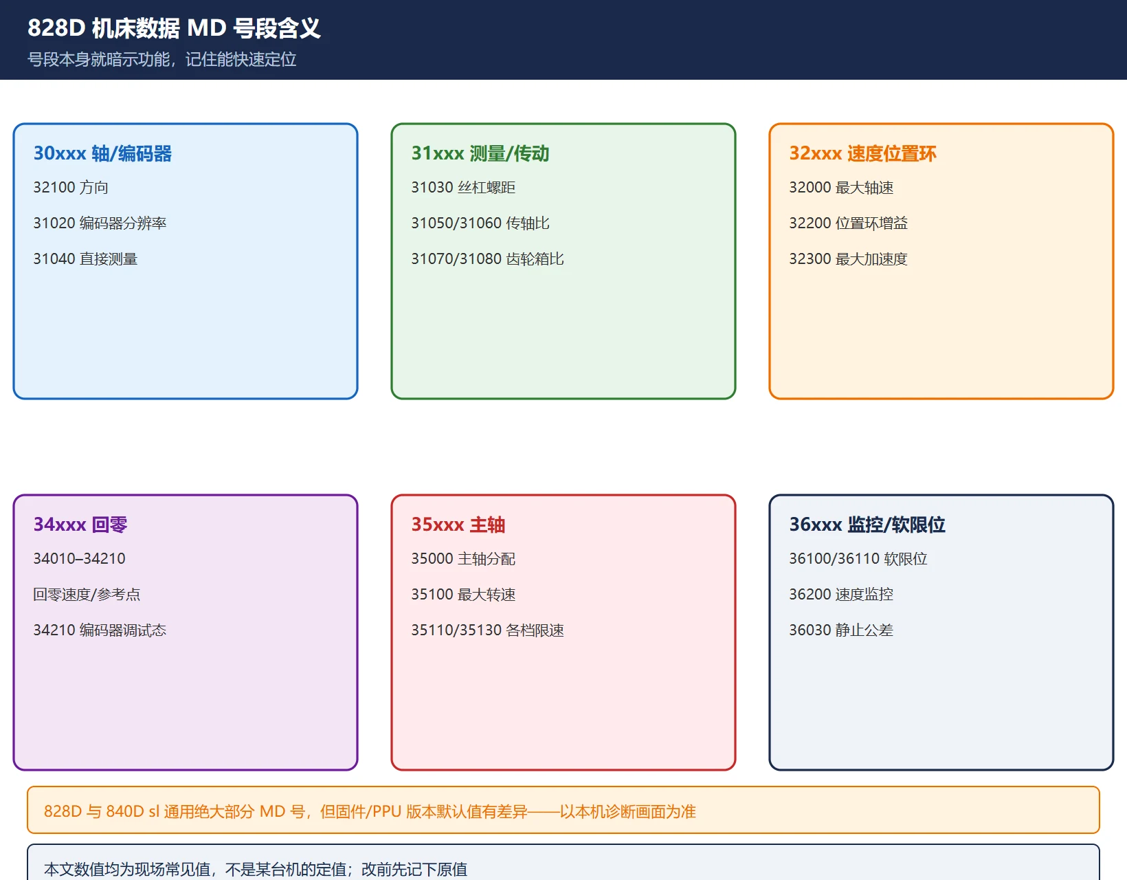
Task: Click "31070/31080 齿轮箱比" text
Action: click(487, 259)
